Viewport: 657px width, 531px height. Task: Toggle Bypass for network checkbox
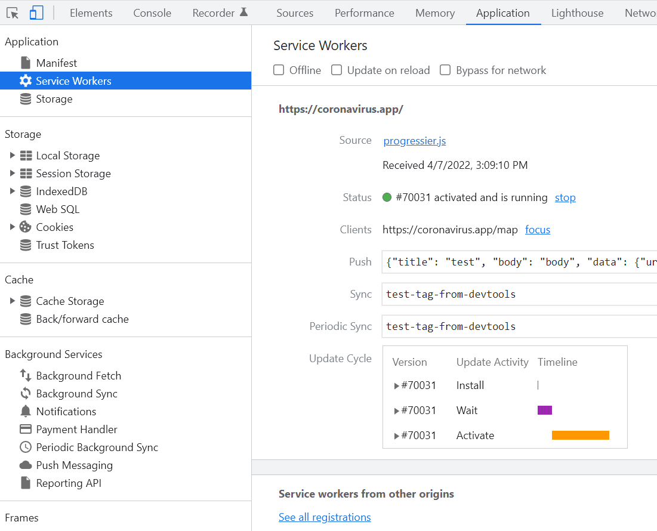click(x=445, y=70)
